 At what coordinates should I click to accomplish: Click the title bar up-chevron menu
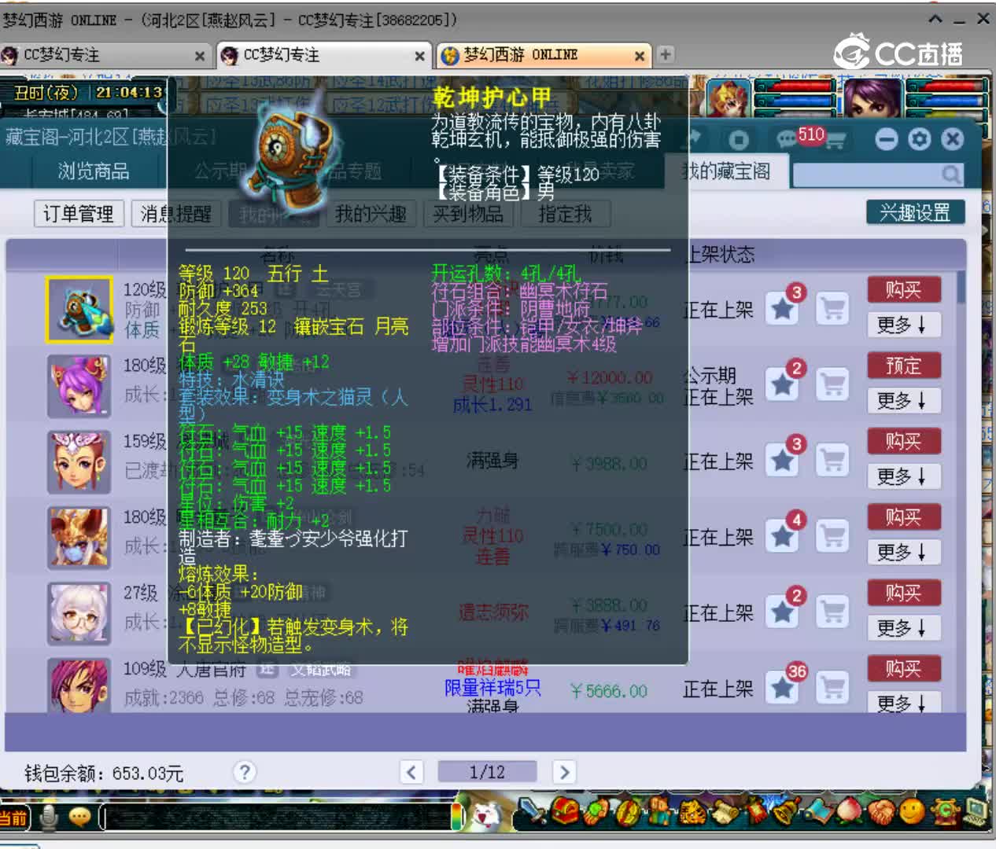click(935, 19)
